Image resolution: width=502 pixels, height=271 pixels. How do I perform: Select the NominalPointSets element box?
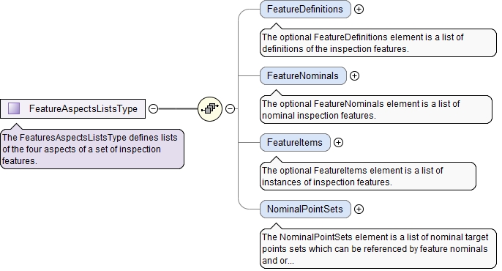point(305,209)
